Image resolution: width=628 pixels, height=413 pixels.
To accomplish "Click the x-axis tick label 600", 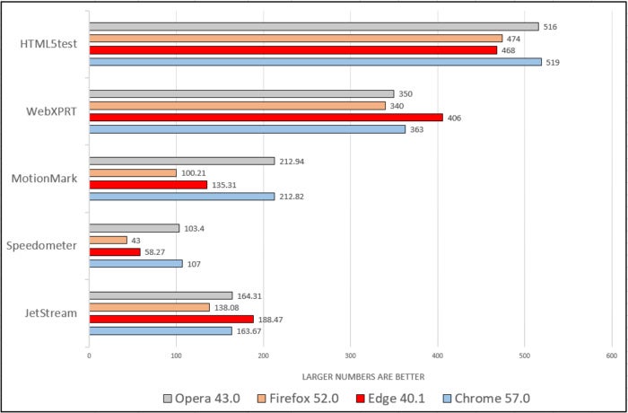I will tap(612, 356).
